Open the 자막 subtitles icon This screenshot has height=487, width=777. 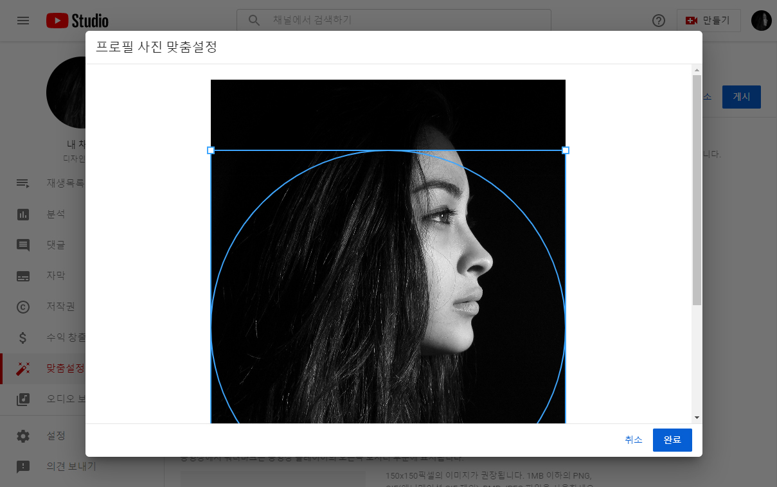tap(23, 276)
